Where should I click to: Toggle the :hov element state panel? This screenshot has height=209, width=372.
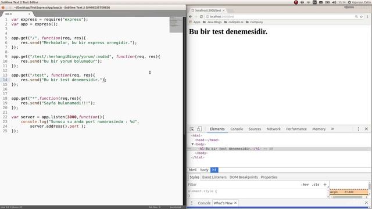(x=305, y=185)
